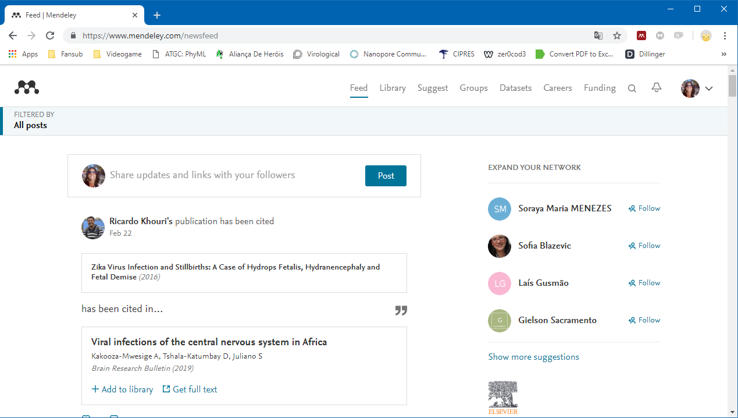The height and width of the screenshot is (418, 738).
Task: Open the Suggest tab
Action: click(433, 88)
